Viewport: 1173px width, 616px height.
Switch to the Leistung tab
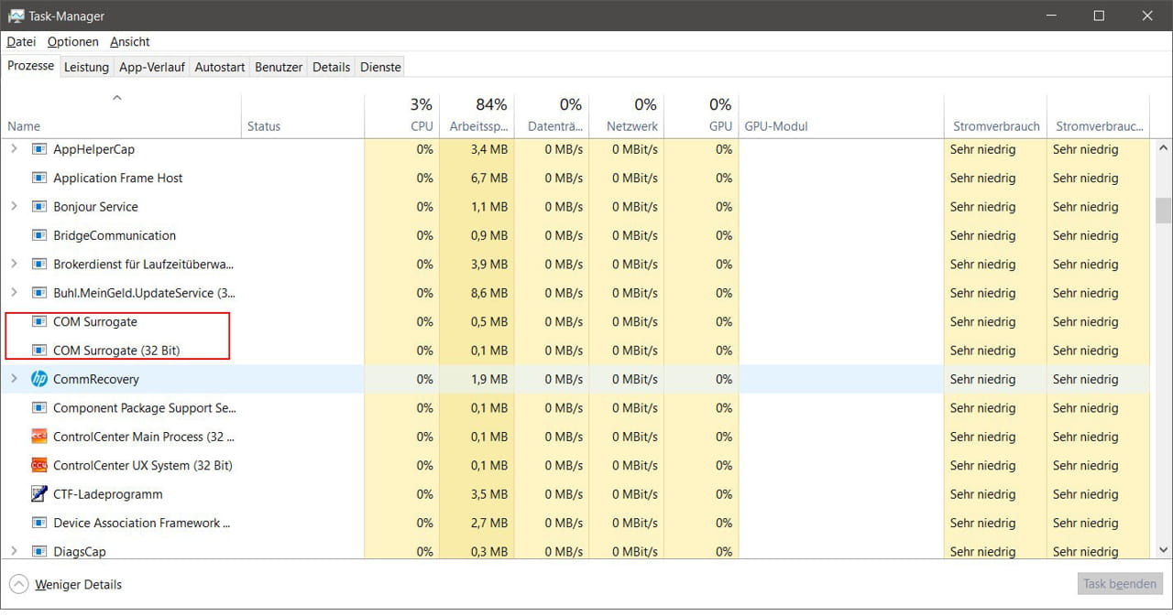[86, 66]
